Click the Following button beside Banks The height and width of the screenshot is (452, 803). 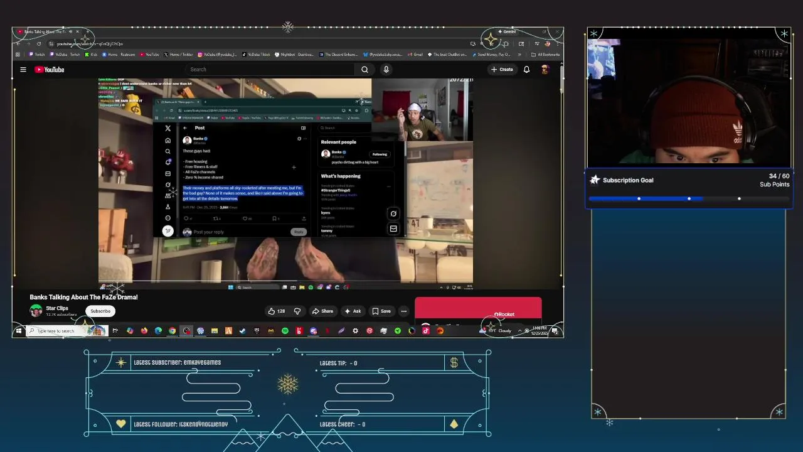click(x=380, y=154)
